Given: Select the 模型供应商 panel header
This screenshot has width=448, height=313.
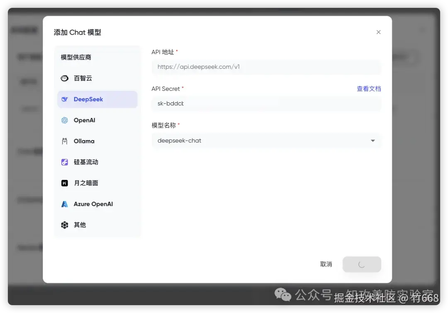Looking at the screenshot, I should tap(76, 57).
